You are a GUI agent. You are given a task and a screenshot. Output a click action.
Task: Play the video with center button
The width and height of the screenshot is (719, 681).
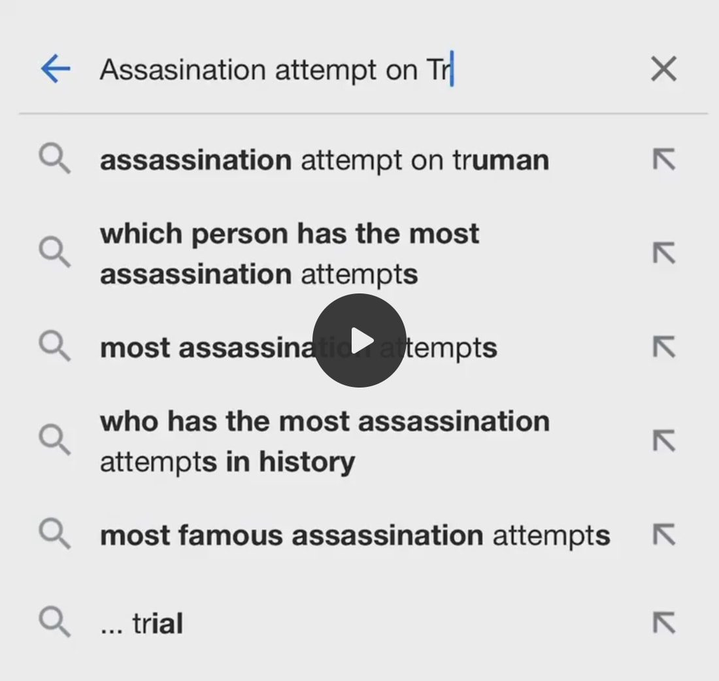(359, 340)
